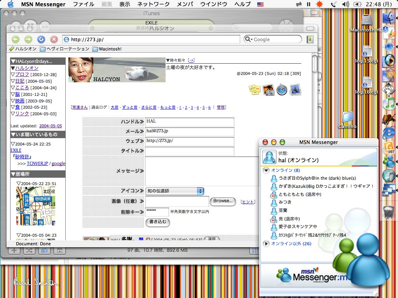398x298 pixels.
Task: Follow the TOWER.JP link
Action: 37,163
